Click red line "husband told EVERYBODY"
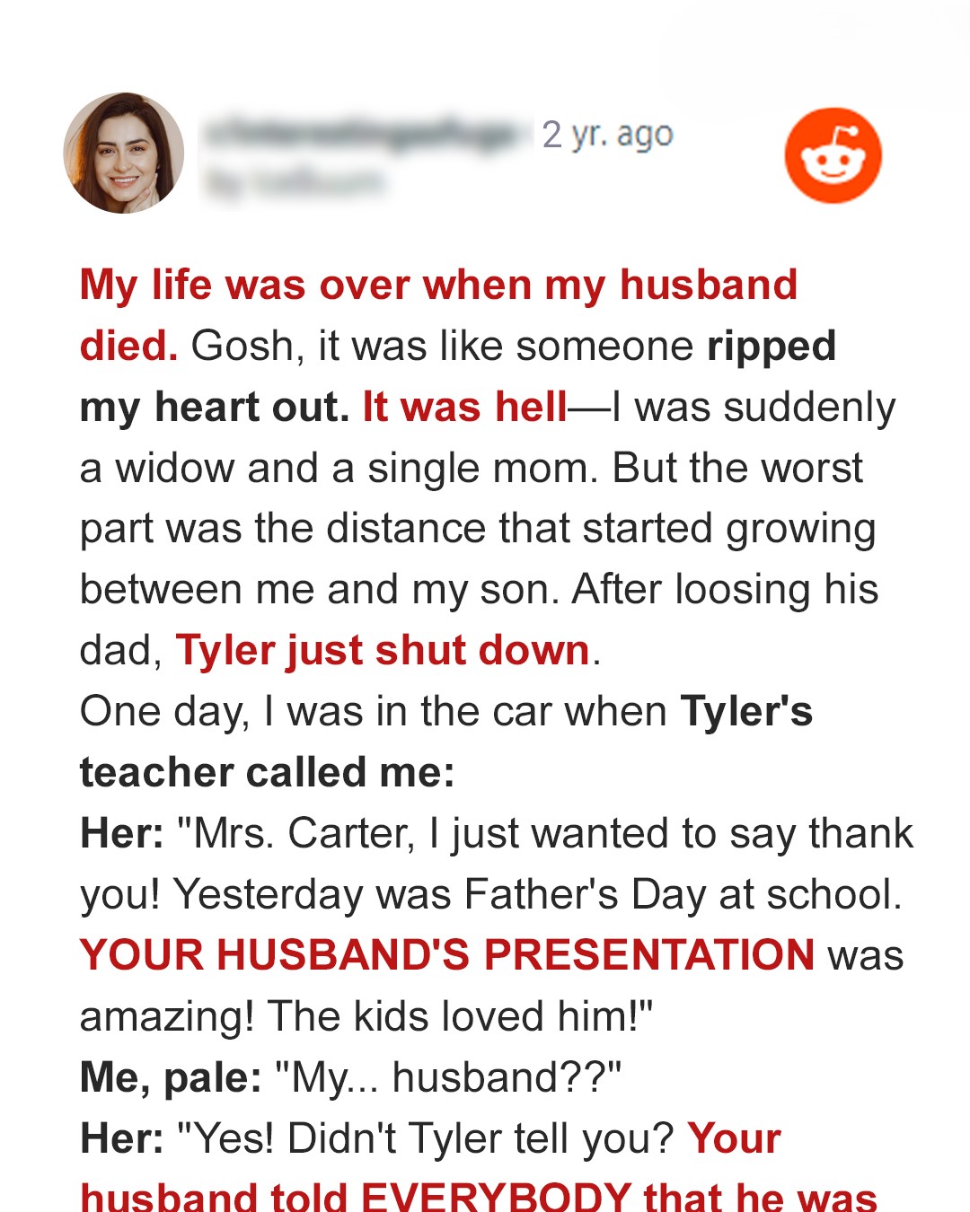Viewport: 970px width, 1212px height. coord(478,1196)
